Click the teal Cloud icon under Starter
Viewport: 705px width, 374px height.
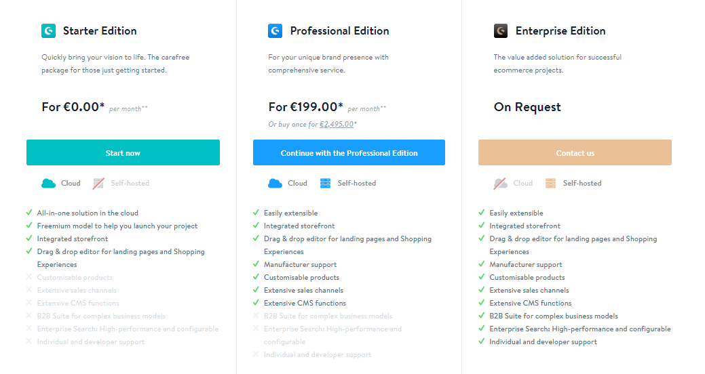point(48,183)
